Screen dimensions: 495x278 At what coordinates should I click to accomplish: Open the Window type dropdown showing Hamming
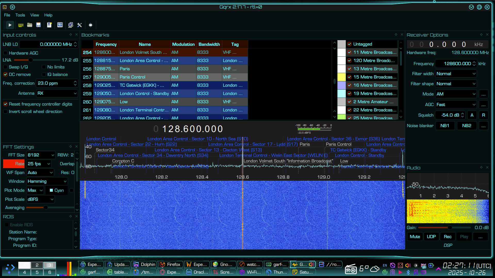point(47,181)
